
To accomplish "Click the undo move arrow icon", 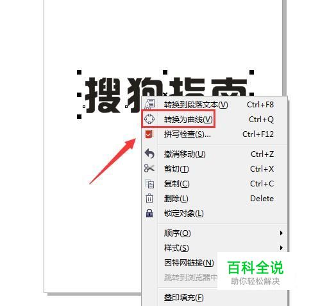I will click(149, 154).
